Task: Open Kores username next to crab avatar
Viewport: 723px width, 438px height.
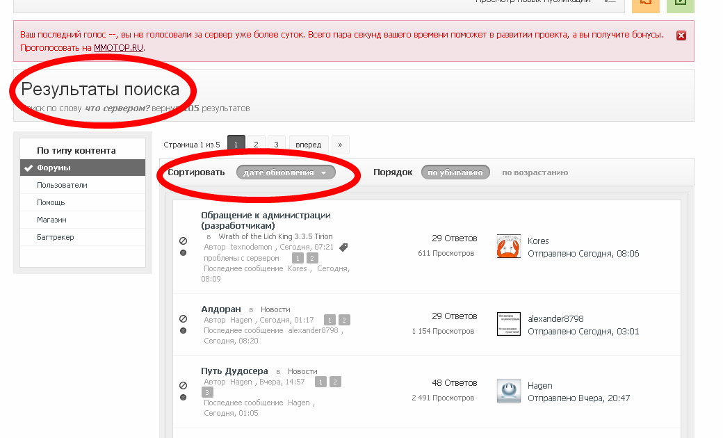Action: pyautogui.click(x=538, y=241)
